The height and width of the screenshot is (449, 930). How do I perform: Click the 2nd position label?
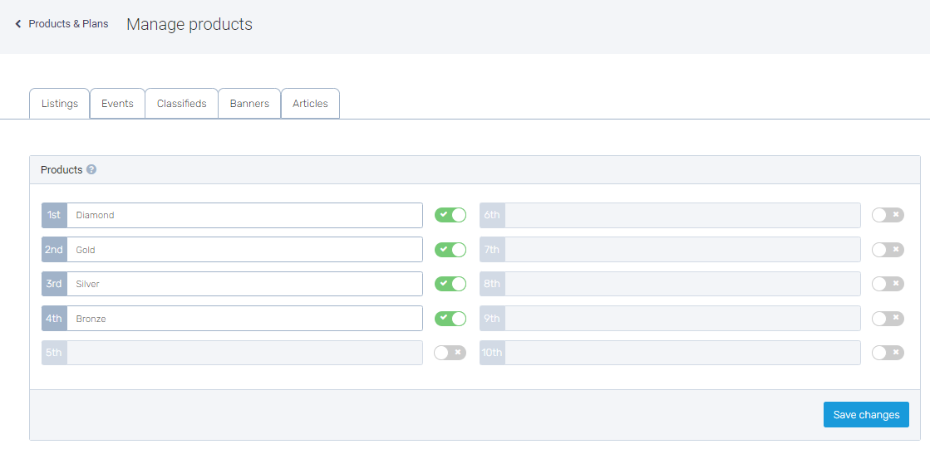tap(54, 249)
